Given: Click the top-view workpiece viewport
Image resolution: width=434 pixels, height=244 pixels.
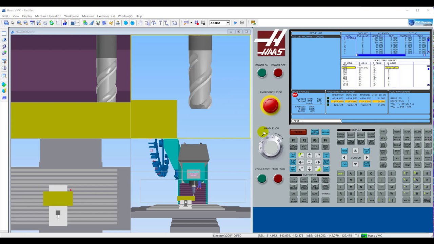Looking at the screenshot, I should (x=71, y=185).
